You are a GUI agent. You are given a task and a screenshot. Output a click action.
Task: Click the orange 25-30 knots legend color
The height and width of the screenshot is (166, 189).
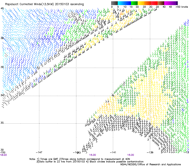click(x=148, y=3)
